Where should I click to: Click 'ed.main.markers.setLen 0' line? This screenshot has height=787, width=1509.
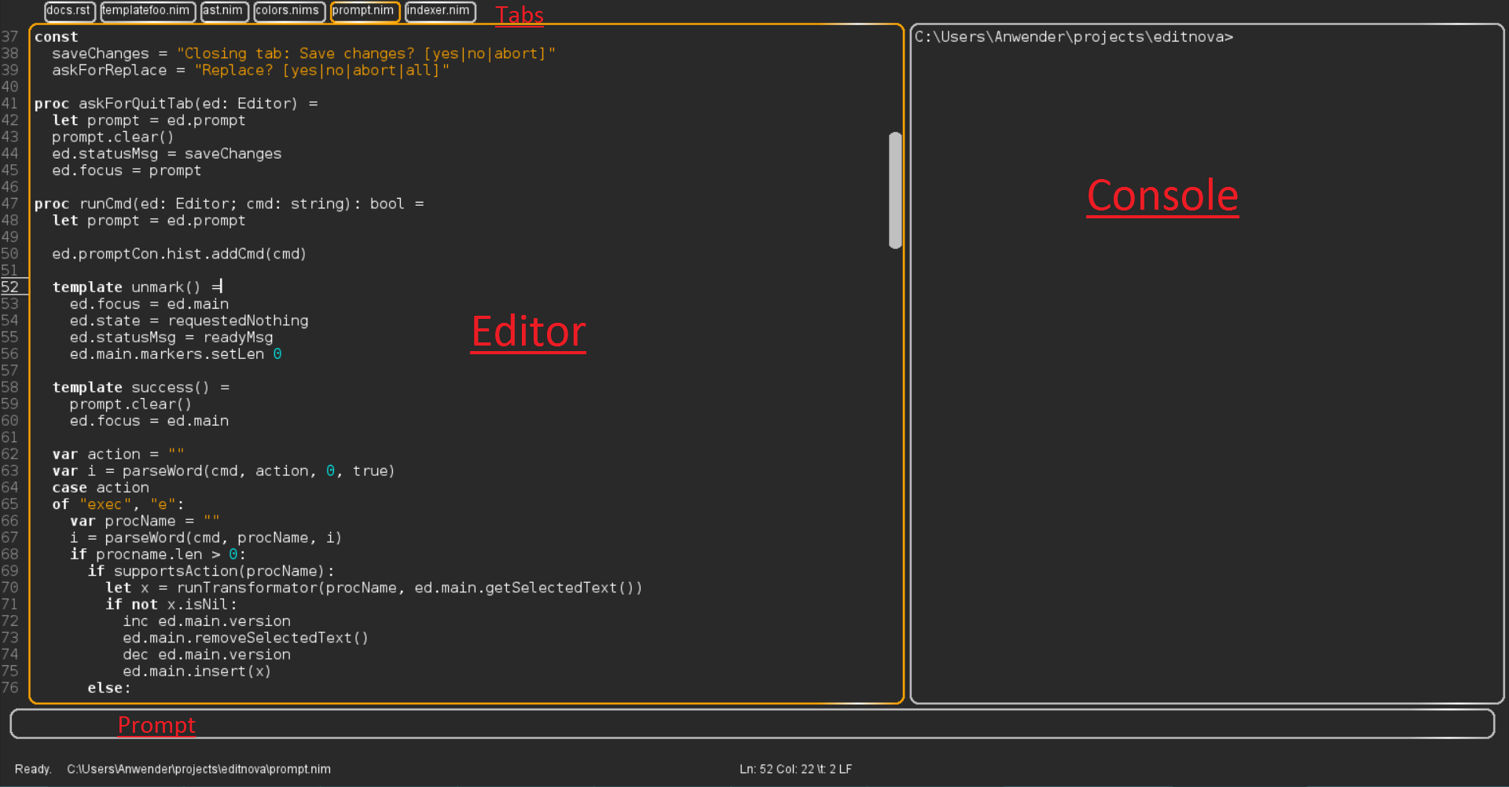175,353
